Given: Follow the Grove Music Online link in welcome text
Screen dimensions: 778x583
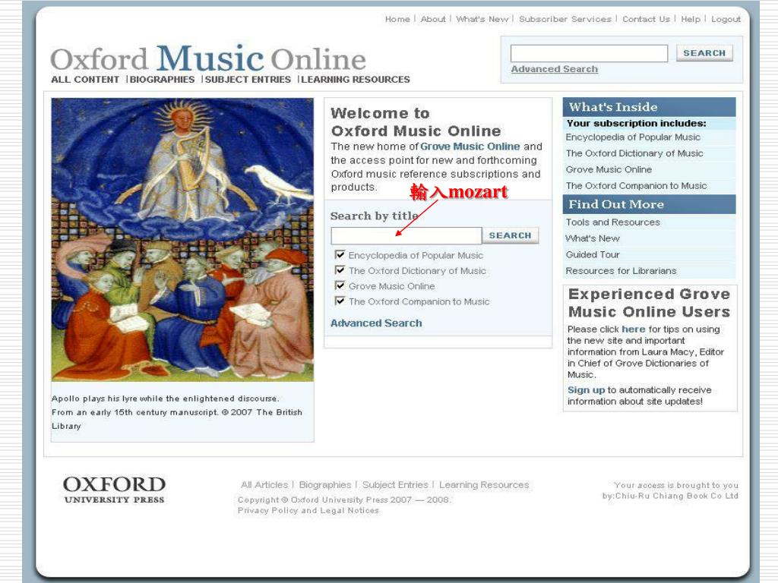Looking at the screenshot, I should [470, 147].
